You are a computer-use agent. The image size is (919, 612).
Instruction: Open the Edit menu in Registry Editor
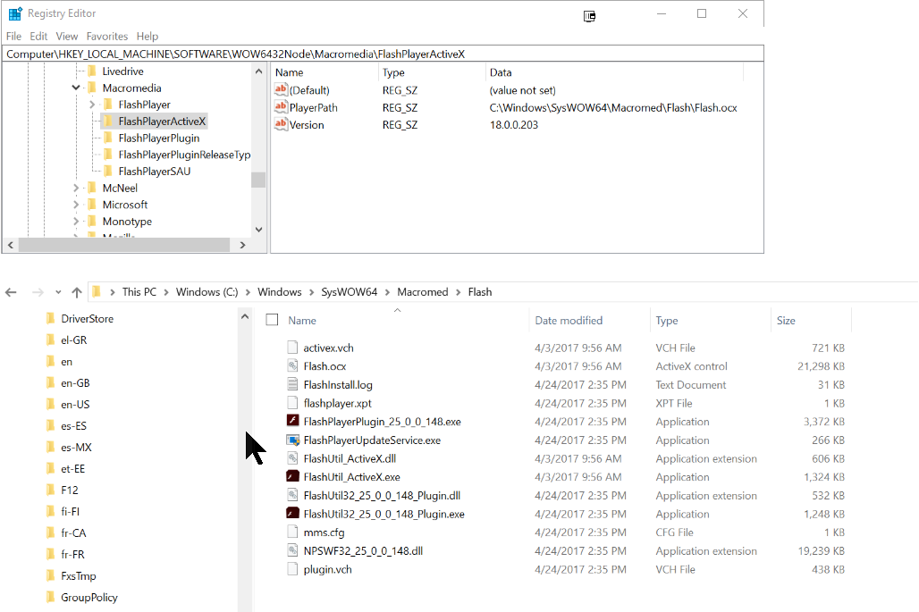(38, 37)
